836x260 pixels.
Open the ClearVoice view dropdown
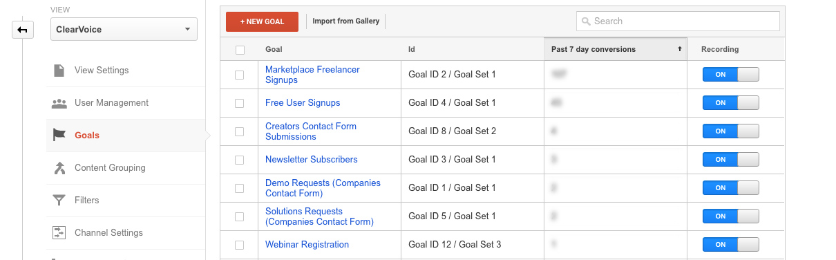[124, 30]
